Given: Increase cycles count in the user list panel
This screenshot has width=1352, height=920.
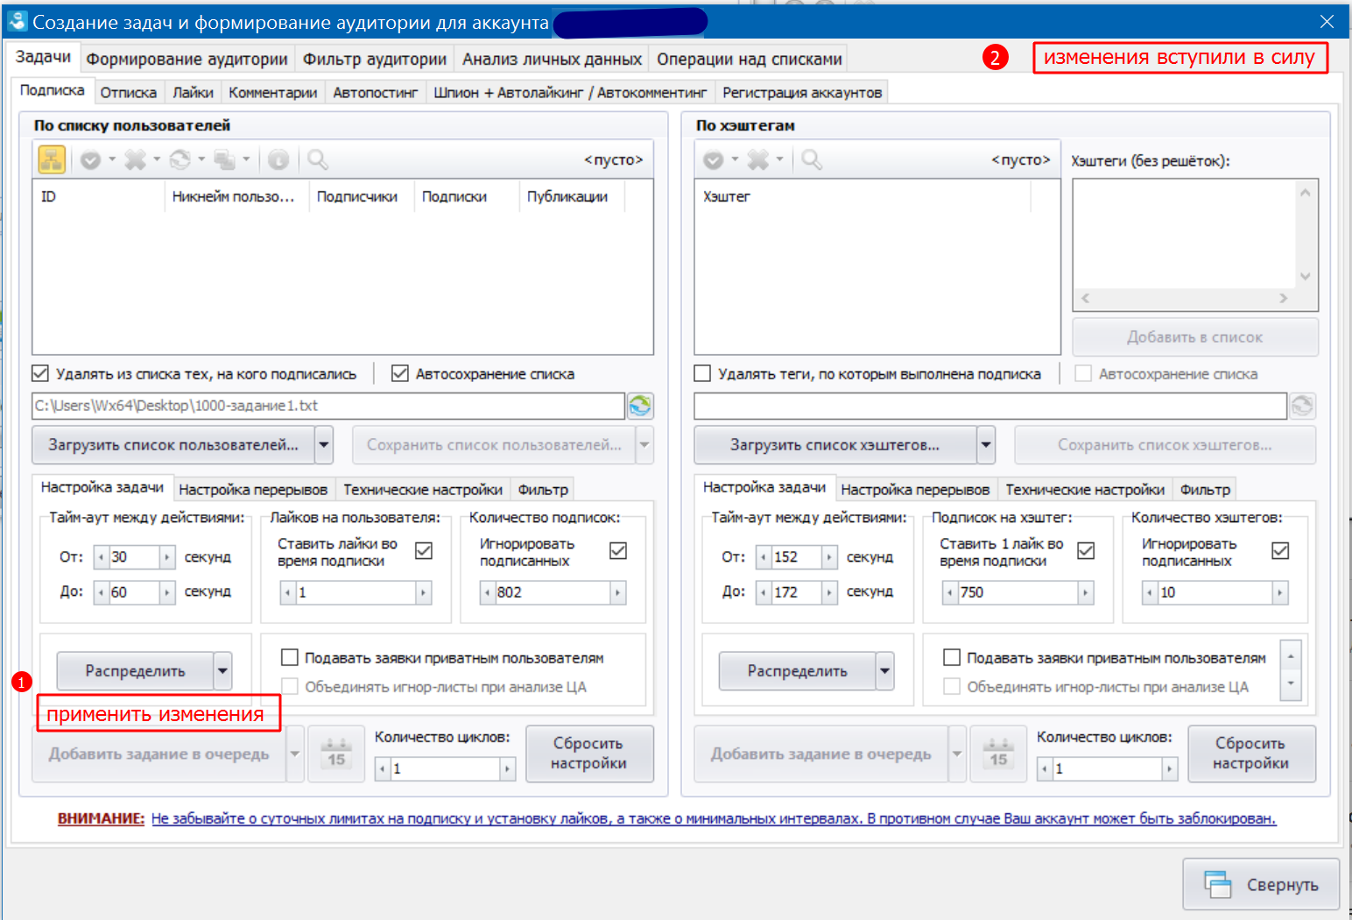Looking at the screenshot, I should click(507, 769).
